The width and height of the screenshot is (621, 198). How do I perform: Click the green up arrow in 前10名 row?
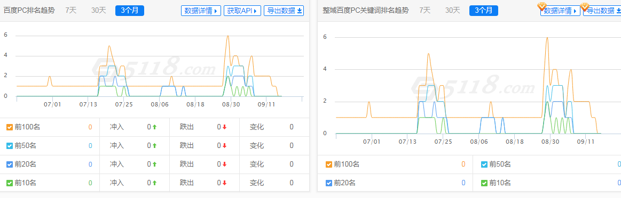coord(154,183)
